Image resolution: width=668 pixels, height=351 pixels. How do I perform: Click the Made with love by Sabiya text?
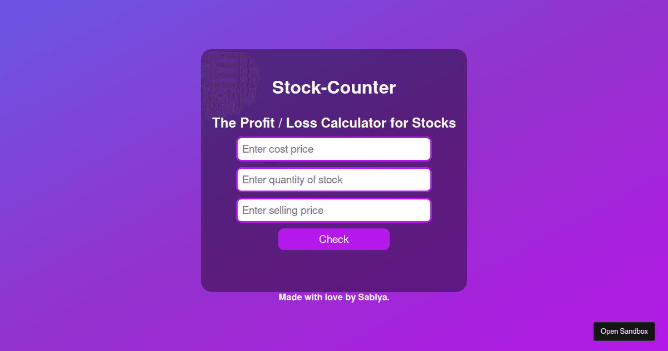333,297
